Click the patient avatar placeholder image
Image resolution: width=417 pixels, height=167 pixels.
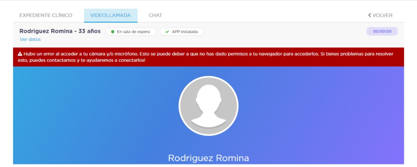click(x=208, y=106)
